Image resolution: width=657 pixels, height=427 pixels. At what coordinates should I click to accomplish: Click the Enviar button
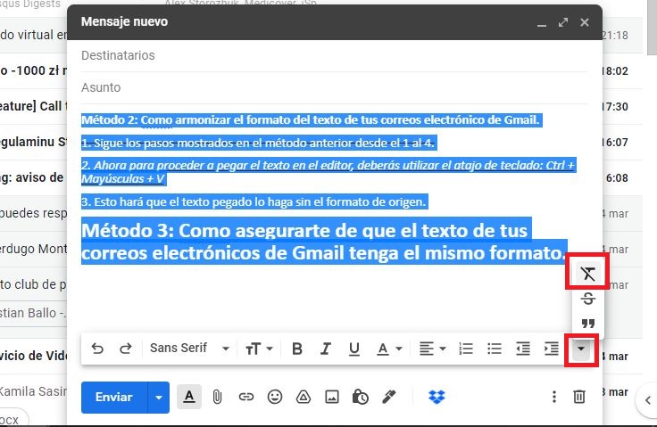point(114,397)
